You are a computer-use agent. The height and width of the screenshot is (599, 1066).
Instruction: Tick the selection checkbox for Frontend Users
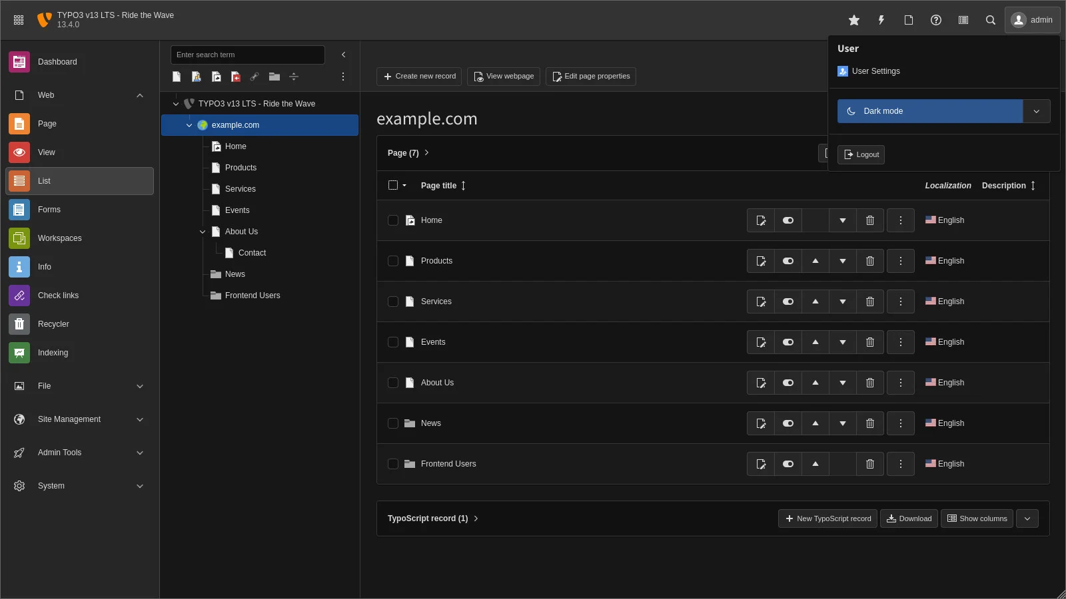pyautogui.click(x=393, y=464)
